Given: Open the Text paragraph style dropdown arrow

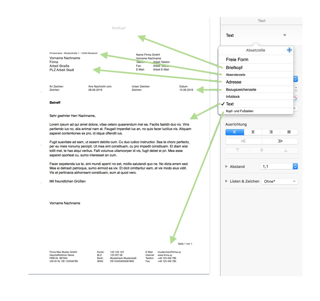Looking at the screenshot, I should click(x=284, y=35).
